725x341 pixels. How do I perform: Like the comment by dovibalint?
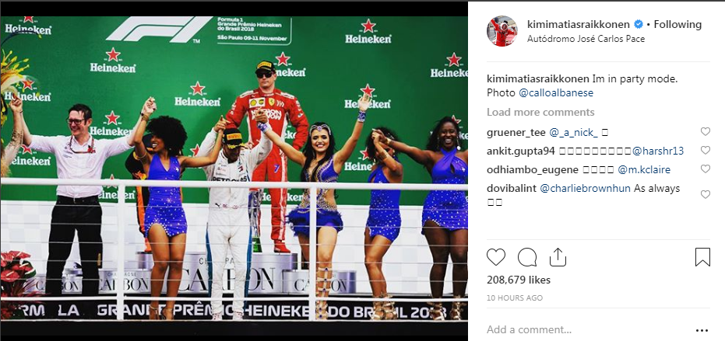coord(705,195)
